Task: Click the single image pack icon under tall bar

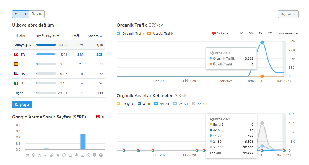Action: click(82, 155)
